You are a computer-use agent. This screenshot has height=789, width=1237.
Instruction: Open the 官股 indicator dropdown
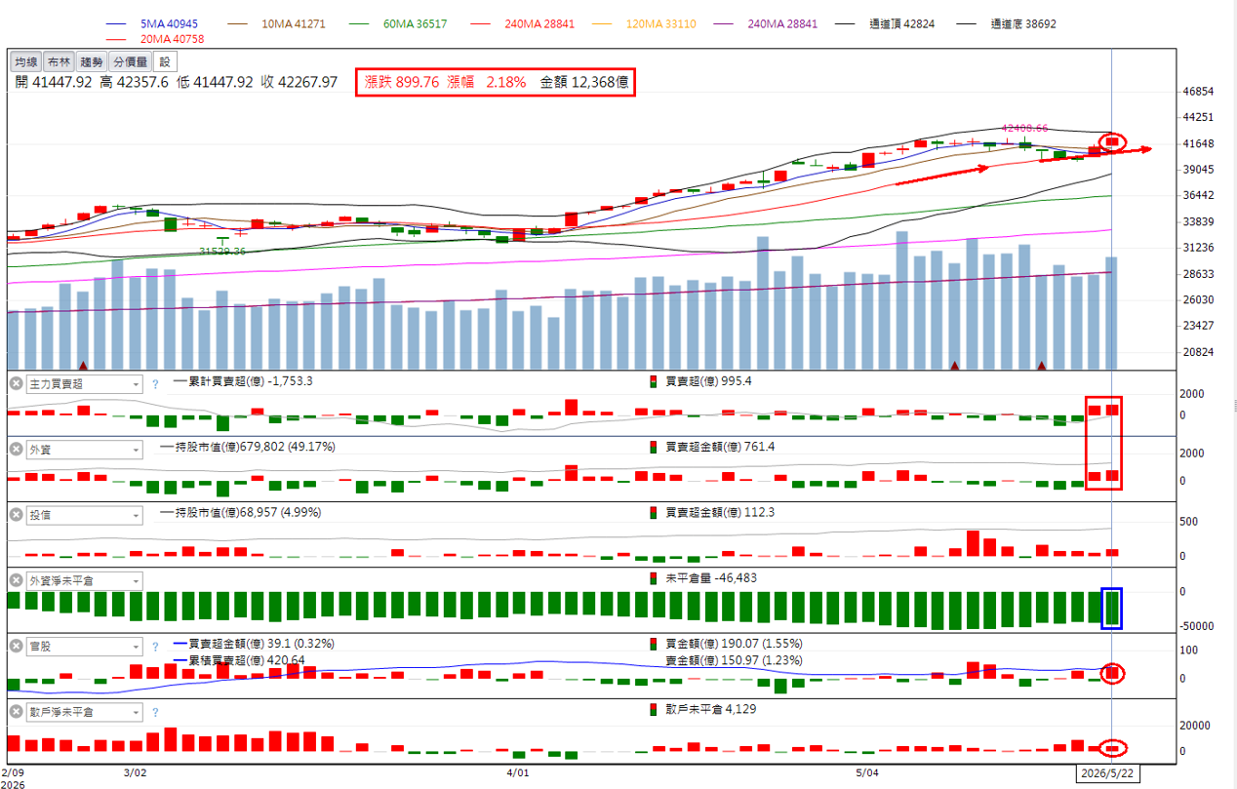(84, 647)
